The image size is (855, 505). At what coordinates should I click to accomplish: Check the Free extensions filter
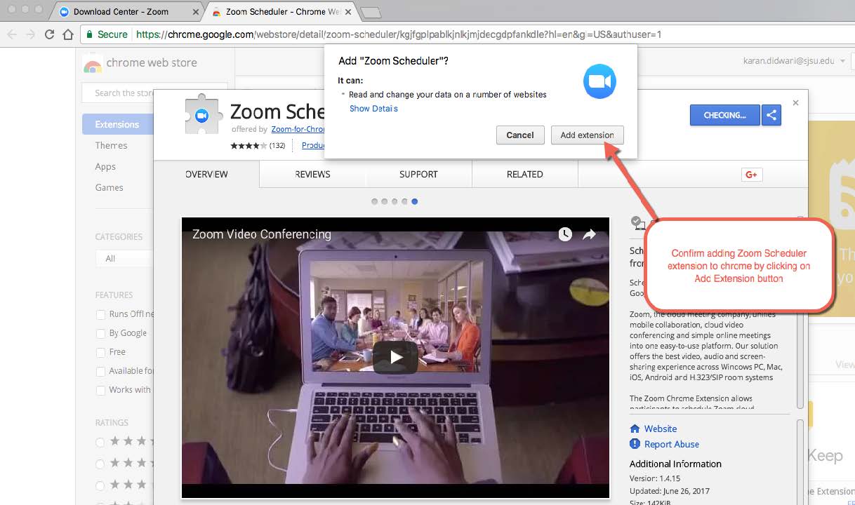pos(100,351)
